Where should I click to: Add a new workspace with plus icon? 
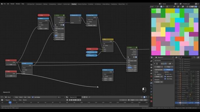click(x=127, y=4)
